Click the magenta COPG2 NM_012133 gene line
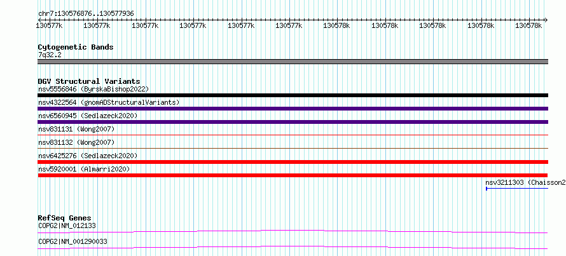This screenshot has height=256, width=566. pyautogui.click(x=293, y=231)
